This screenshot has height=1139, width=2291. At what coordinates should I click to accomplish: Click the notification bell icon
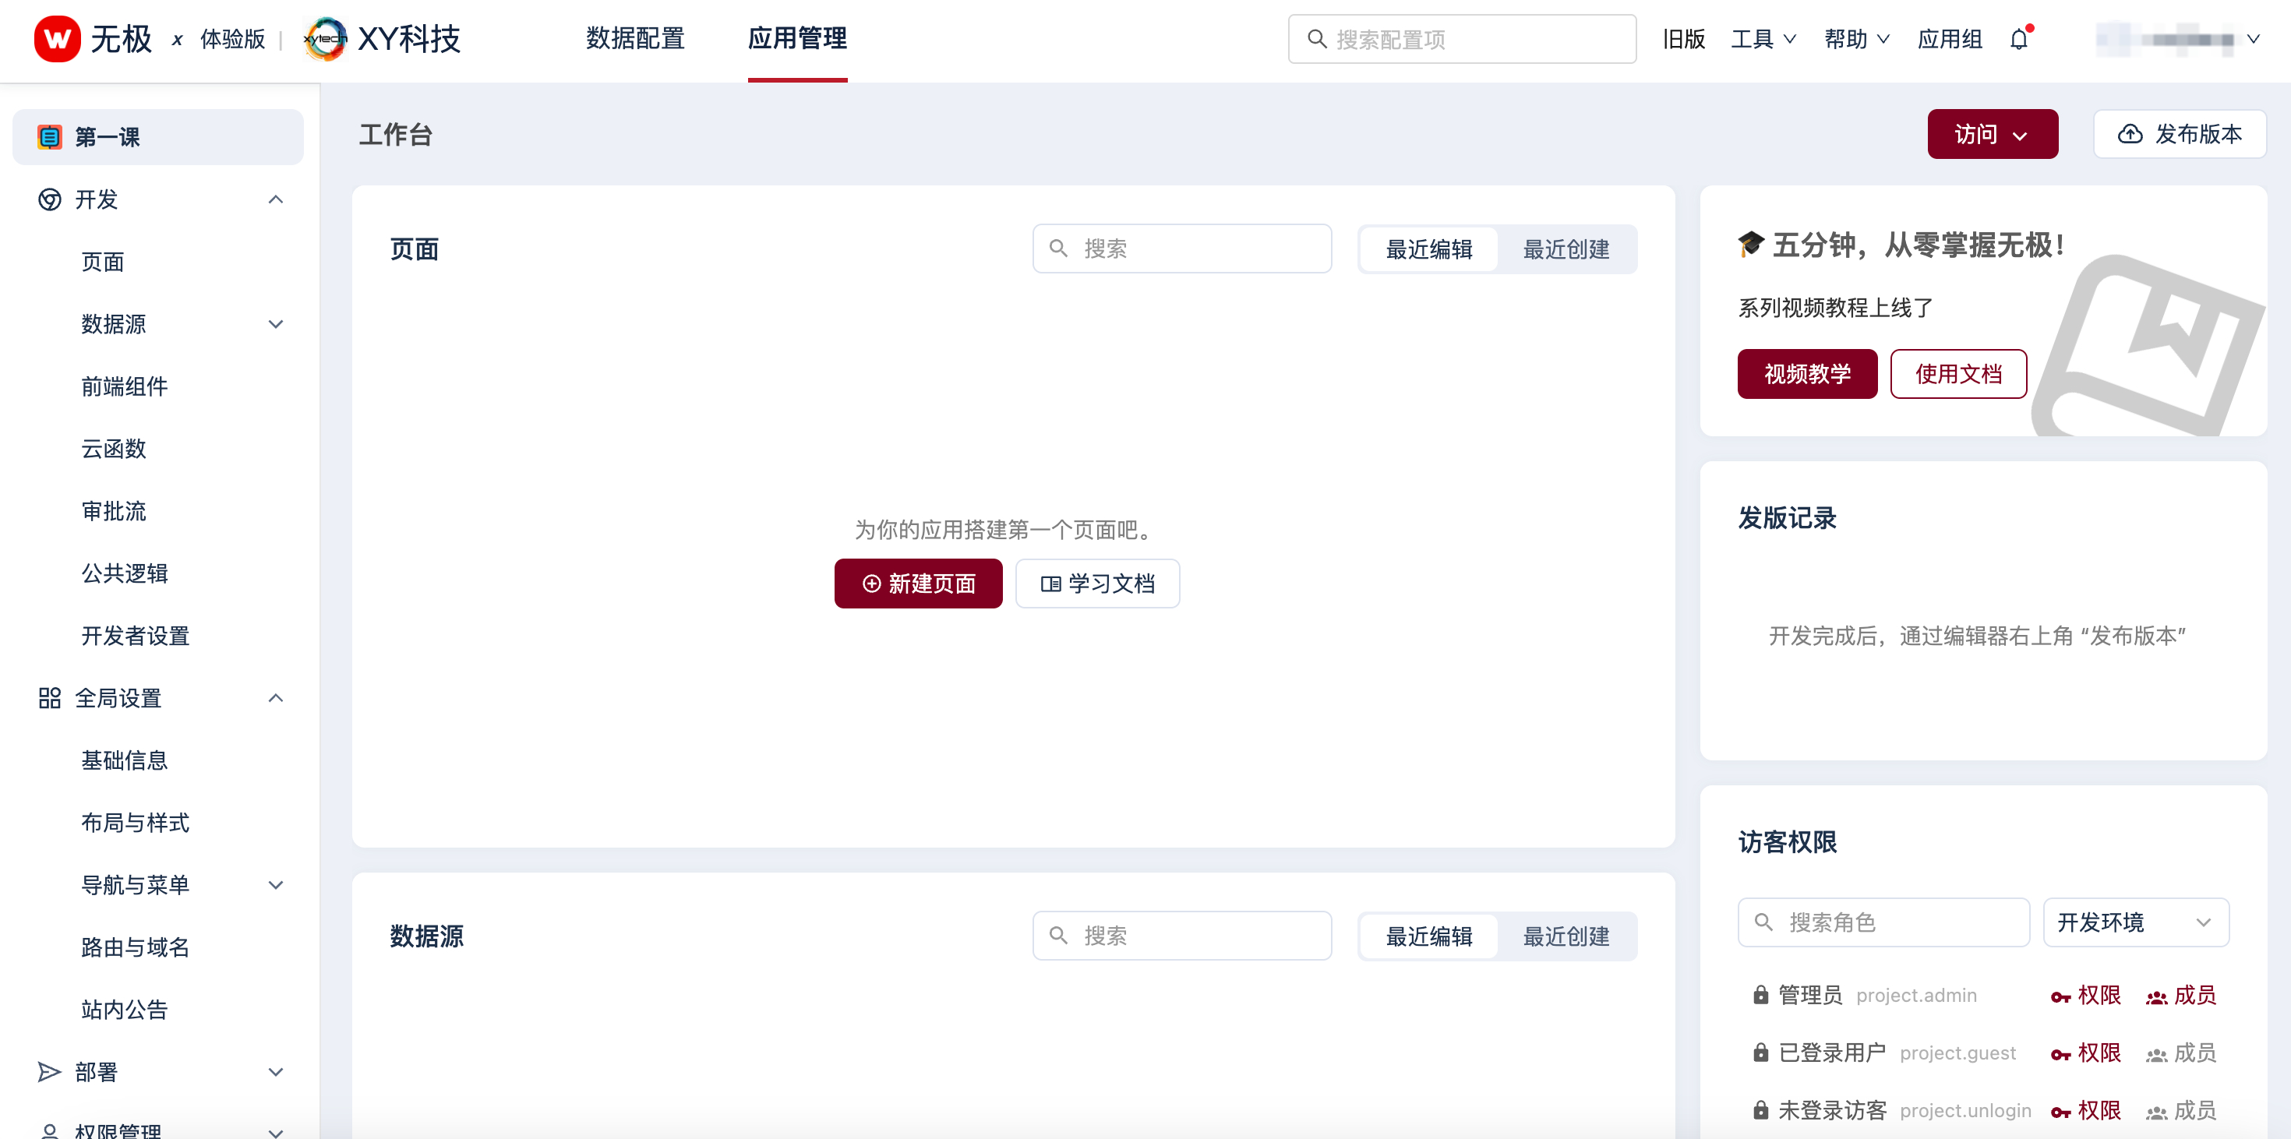coord(2019,39)
